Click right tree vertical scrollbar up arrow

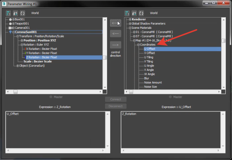224,20
